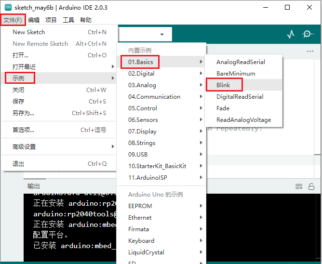Open the Fade example
Image resolution: width=322 pixels, height=264 pixels.
[244, 108]
